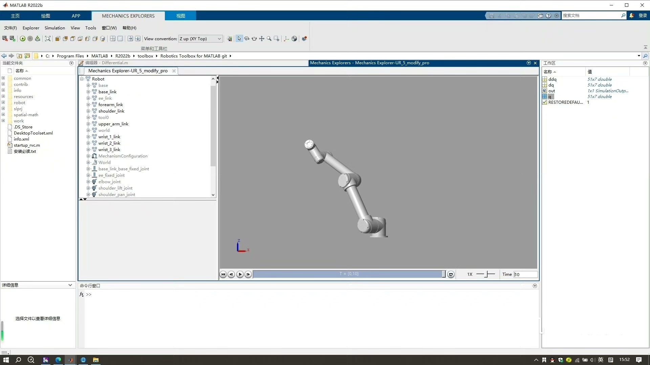Image resolution: width=650 pixels, height=365 pixels.
Task: Open File Explorer from the taskbar
Action: pos(96,360)
